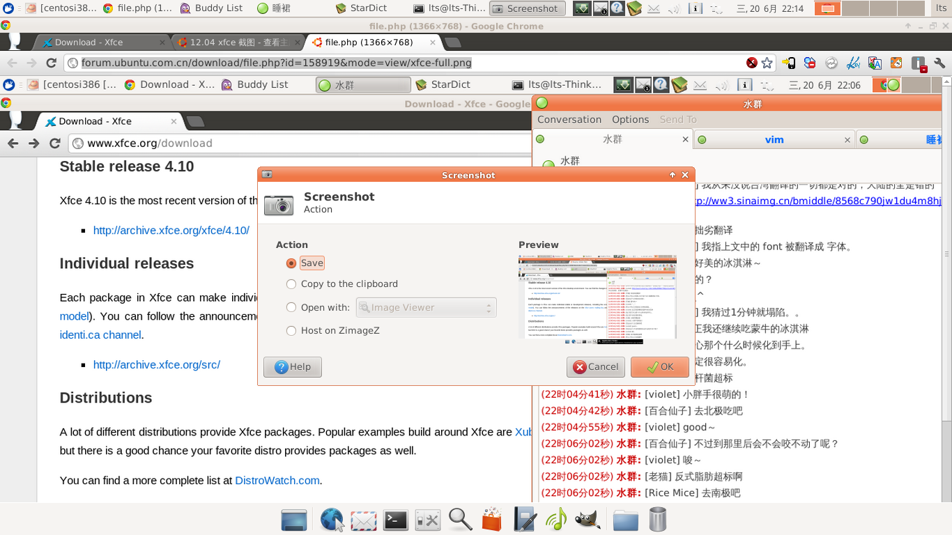The width and height of the screenshot is (952, 535).
Task: Reload the file.php page in Chrome
Action: tap(51, 63)
